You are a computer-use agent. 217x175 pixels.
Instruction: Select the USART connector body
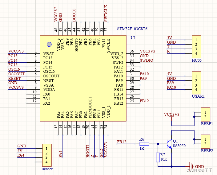pos(196,83)
